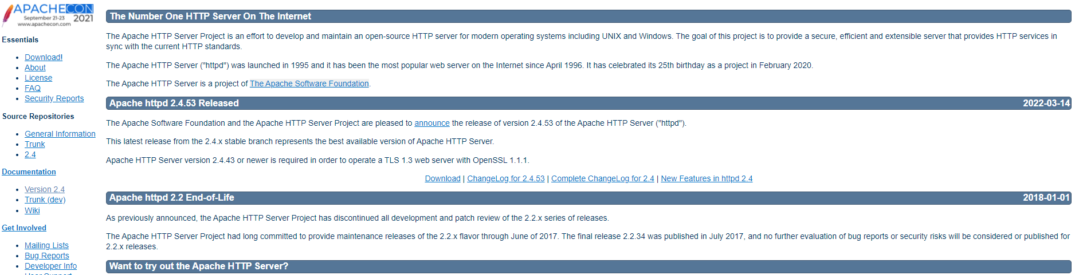Open Complete ChangeLog for 2.4
1075x275 pixels.
(x=603, y=178)
